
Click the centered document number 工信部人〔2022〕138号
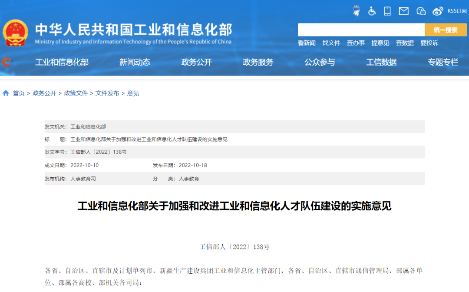(234, 247)
